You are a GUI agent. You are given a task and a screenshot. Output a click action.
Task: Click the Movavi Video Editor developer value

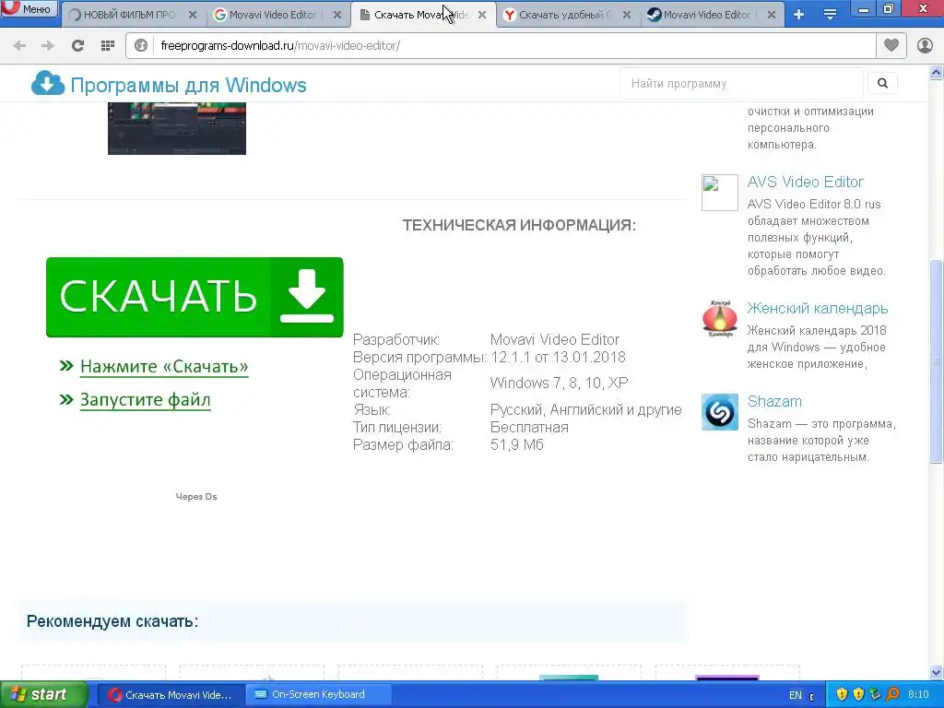point(554,339)
